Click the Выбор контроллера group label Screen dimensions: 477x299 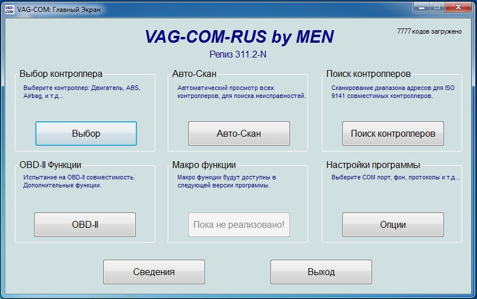pos(61,74)
